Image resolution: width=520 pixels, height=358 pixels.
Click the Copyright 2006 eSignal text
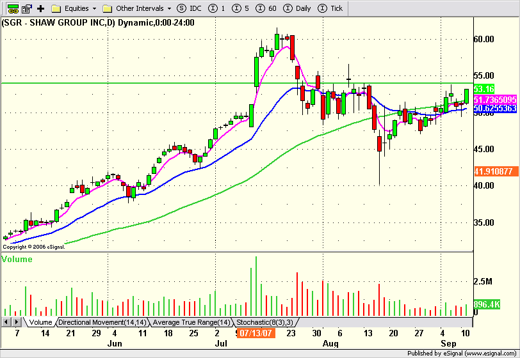(x=34, y=247)
